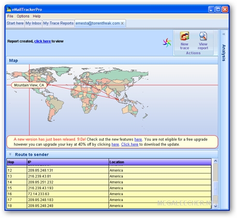Select the Map section header

(x=112, y=61)
